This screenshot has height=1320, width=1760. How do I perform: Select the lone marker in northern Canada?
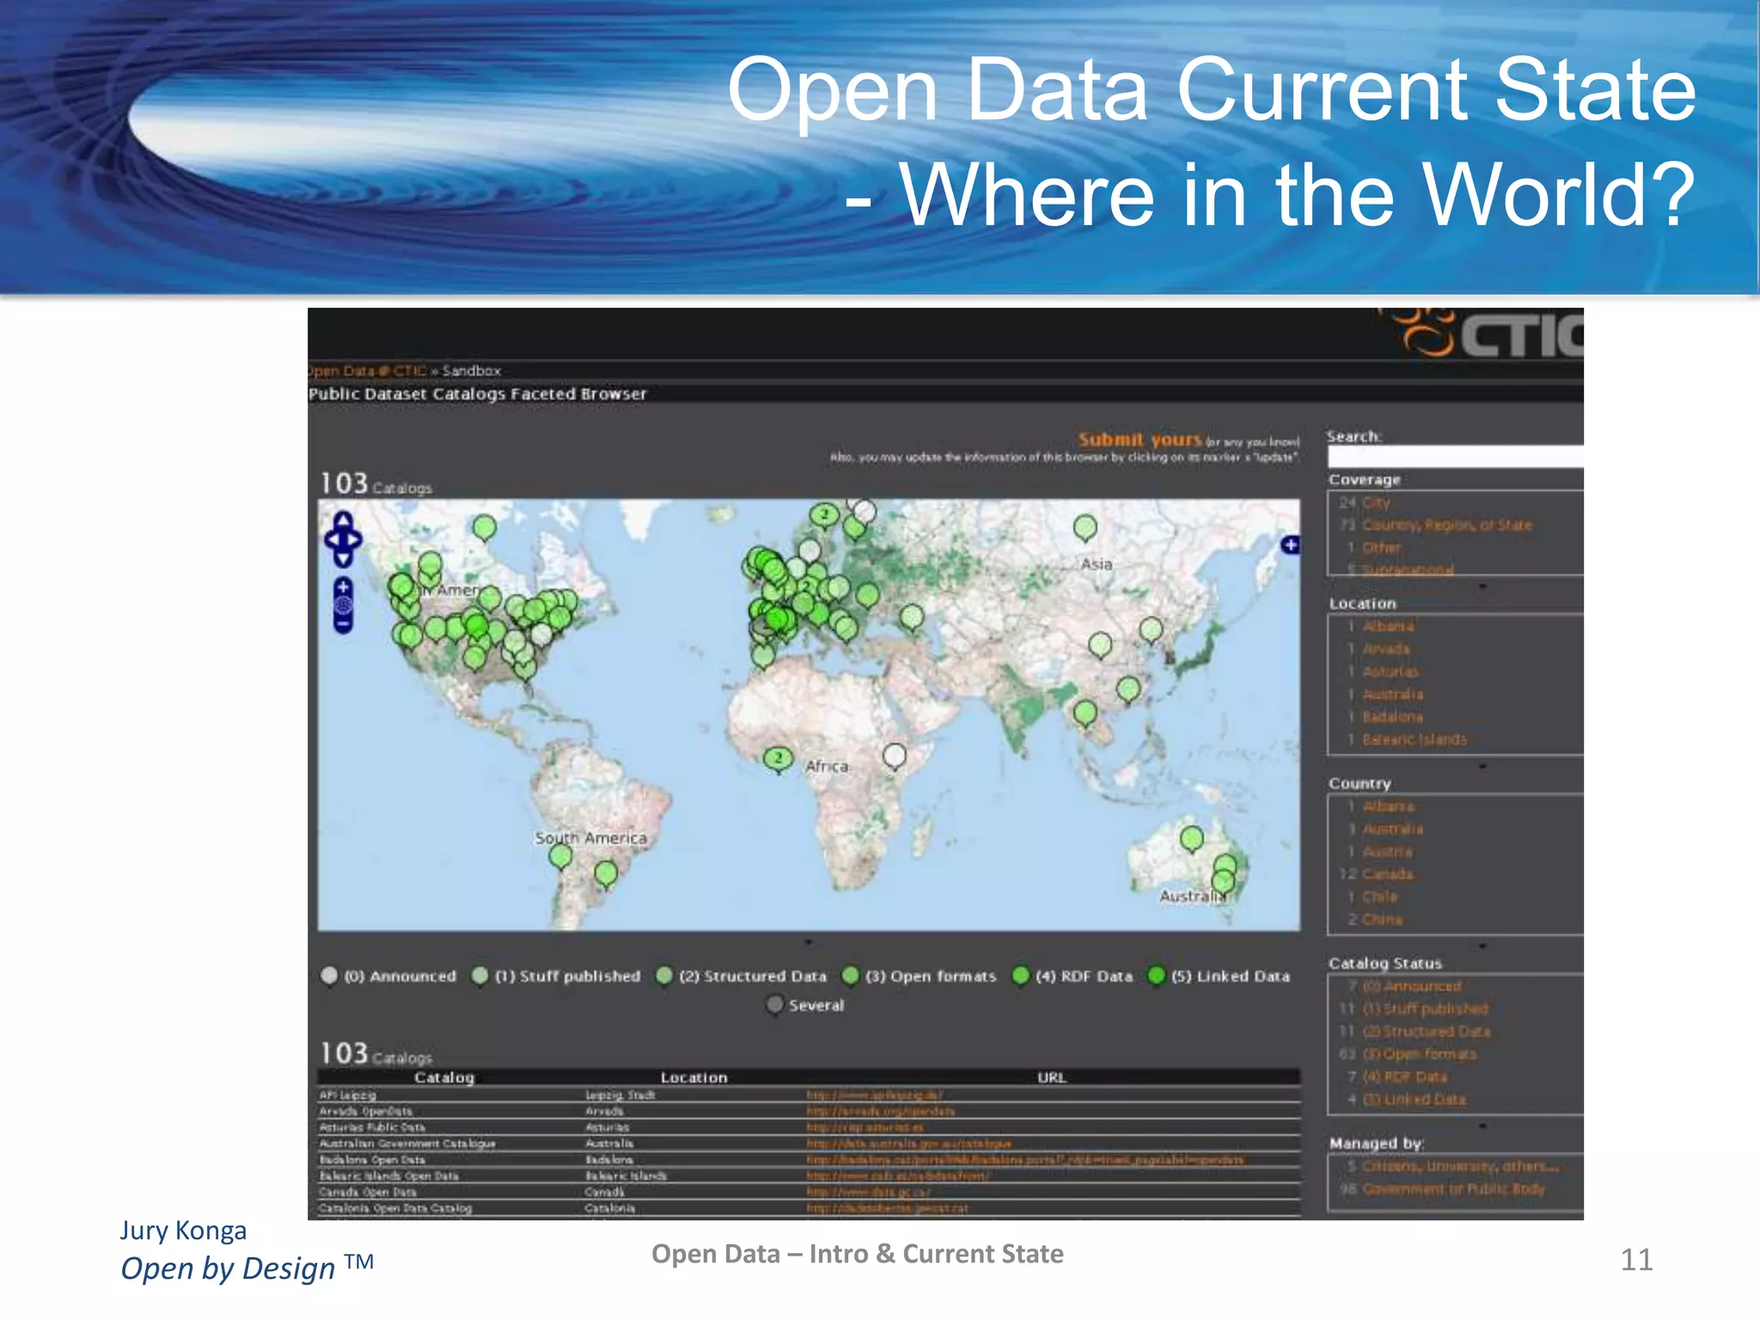pyautogui.click(x=485, y=528)
